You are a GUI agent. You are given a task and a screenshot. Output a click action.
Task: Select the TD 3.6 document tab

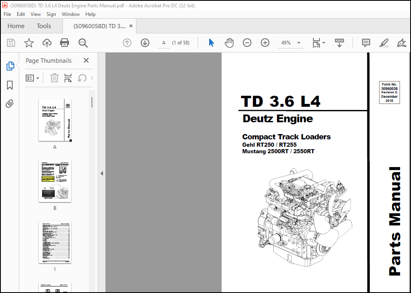point(100,26)
